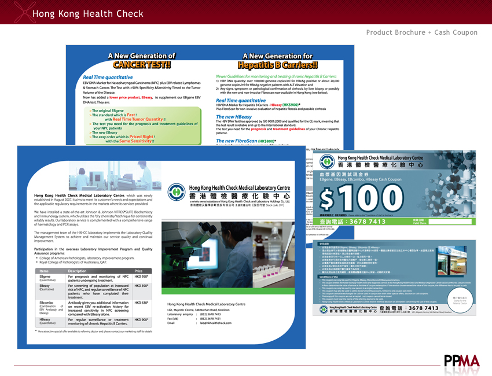492x376 pixels.
Task: Click phone number '3678 7413' on the green coupon bar
Action: [x=368, y=222]
